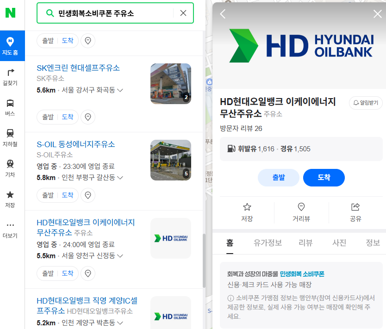This screenshot has width=386, height=329.
Task: Set top partial result as 출발
Action: (48, 41)
